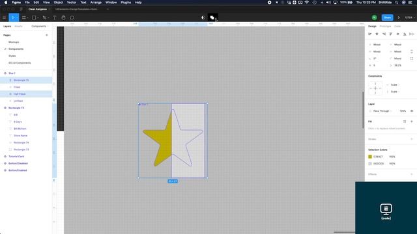
Task: Open Pen tool dropdown arrow
Action: [x=48, y=18]
